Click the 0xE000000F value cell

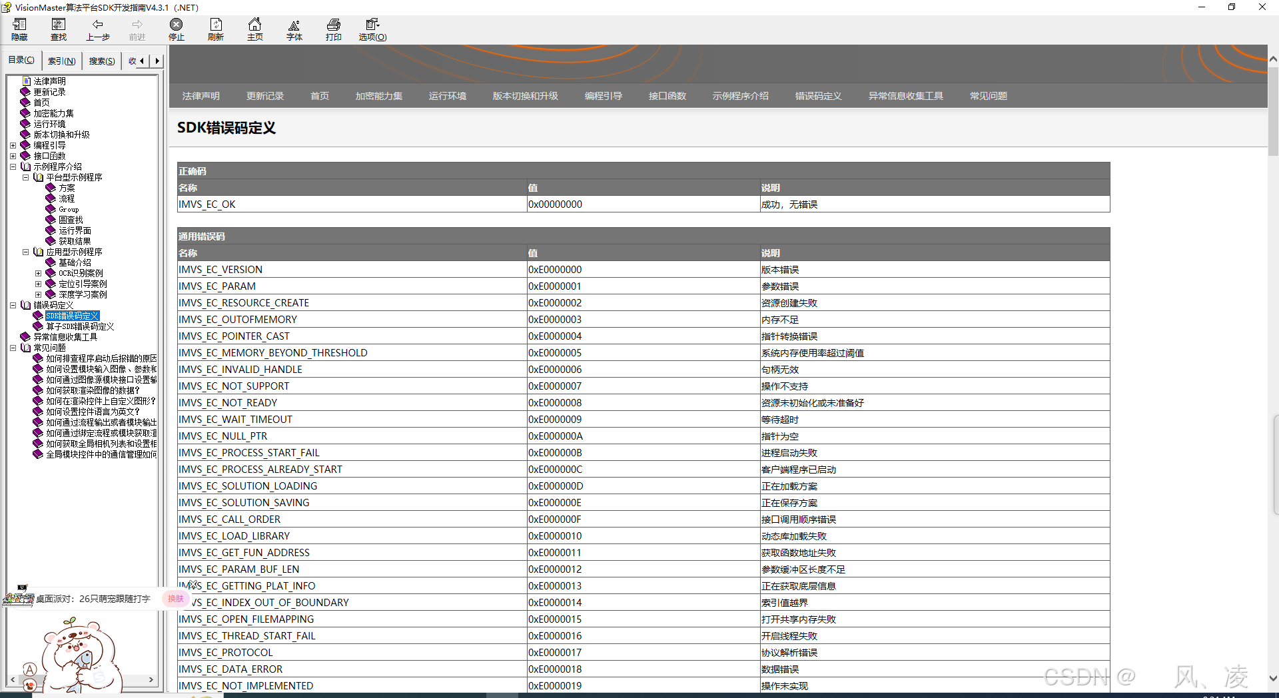pos(643,520)
